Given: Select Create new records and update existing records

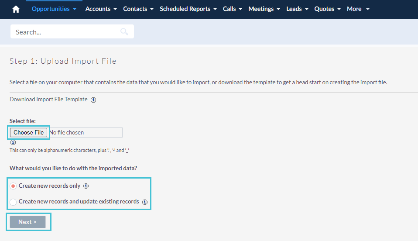Looking at the screenshot, I should 13,202.
